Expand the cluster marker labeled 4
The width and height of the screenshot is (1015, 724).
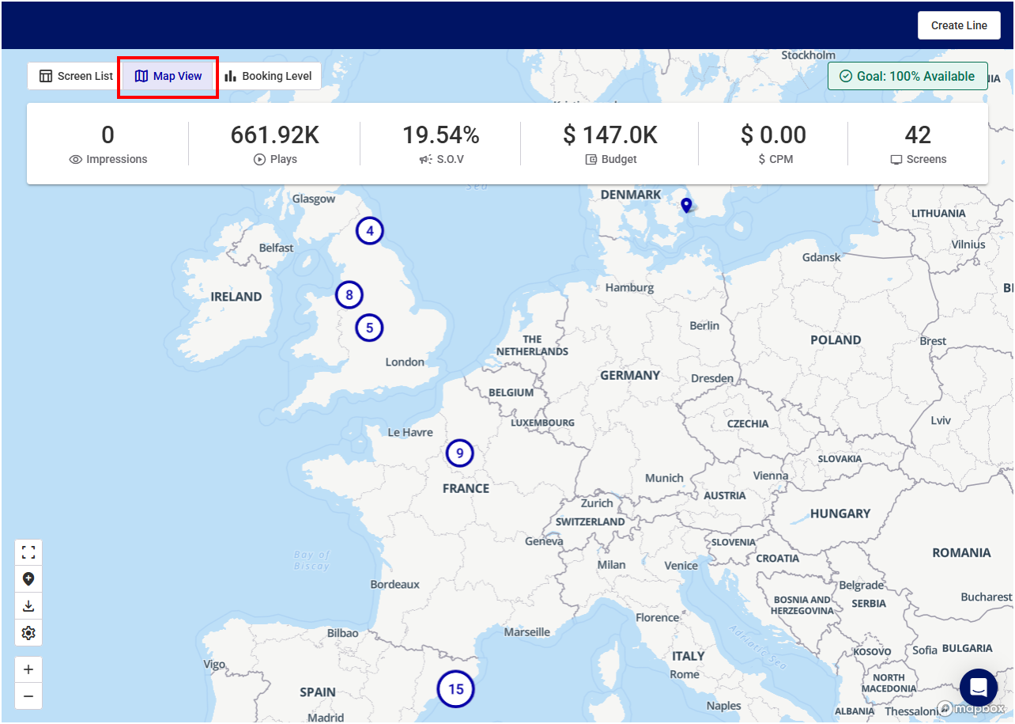(x=369, y=231)
